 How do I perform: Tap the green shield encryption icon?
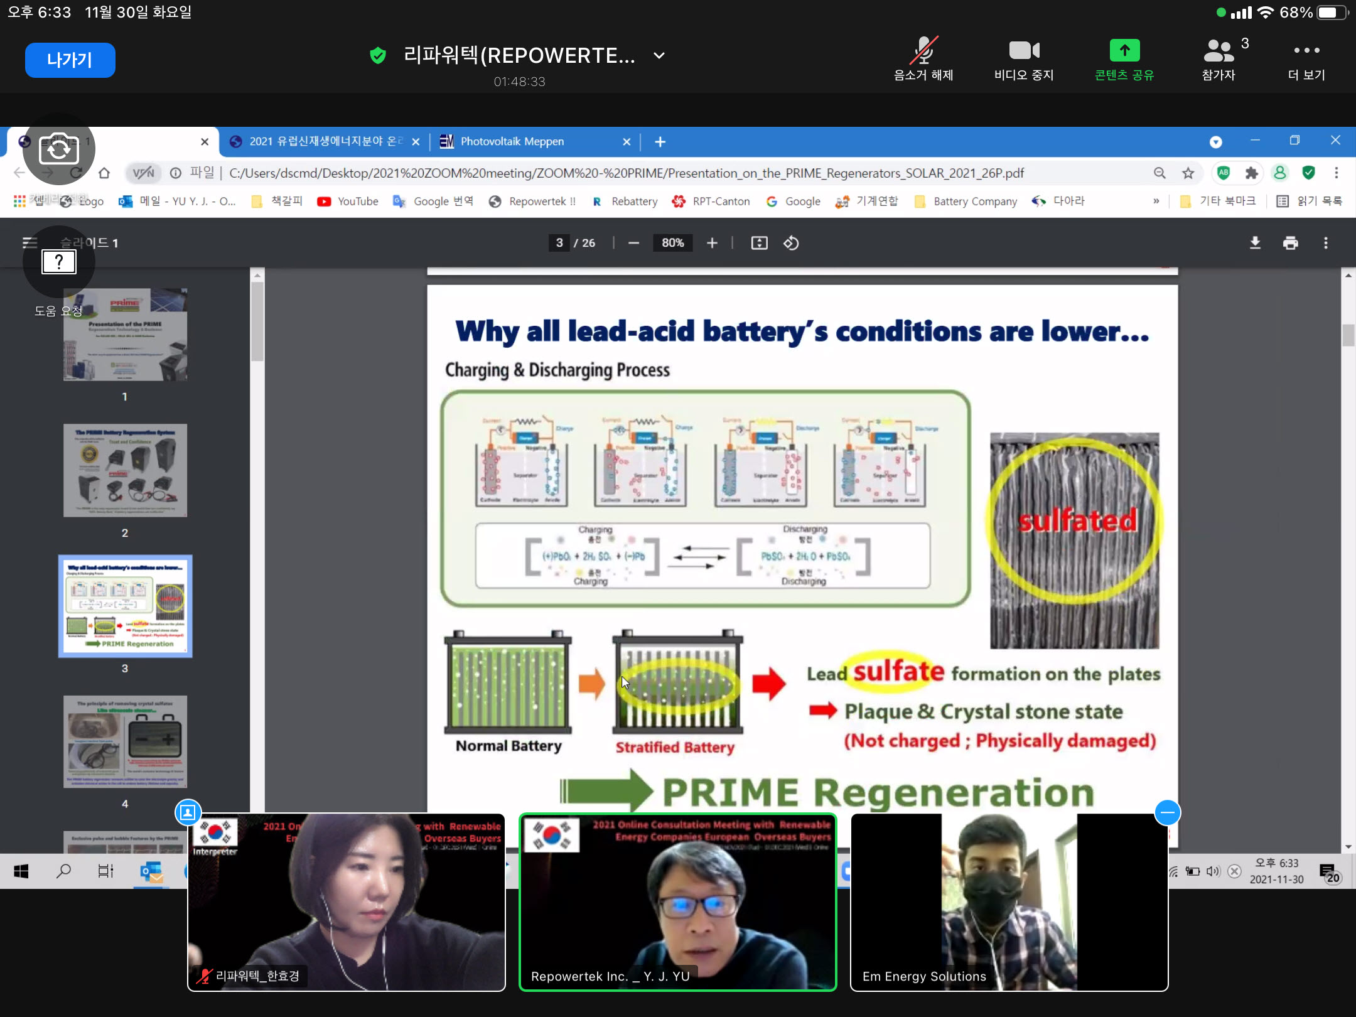tap(378, 55)
